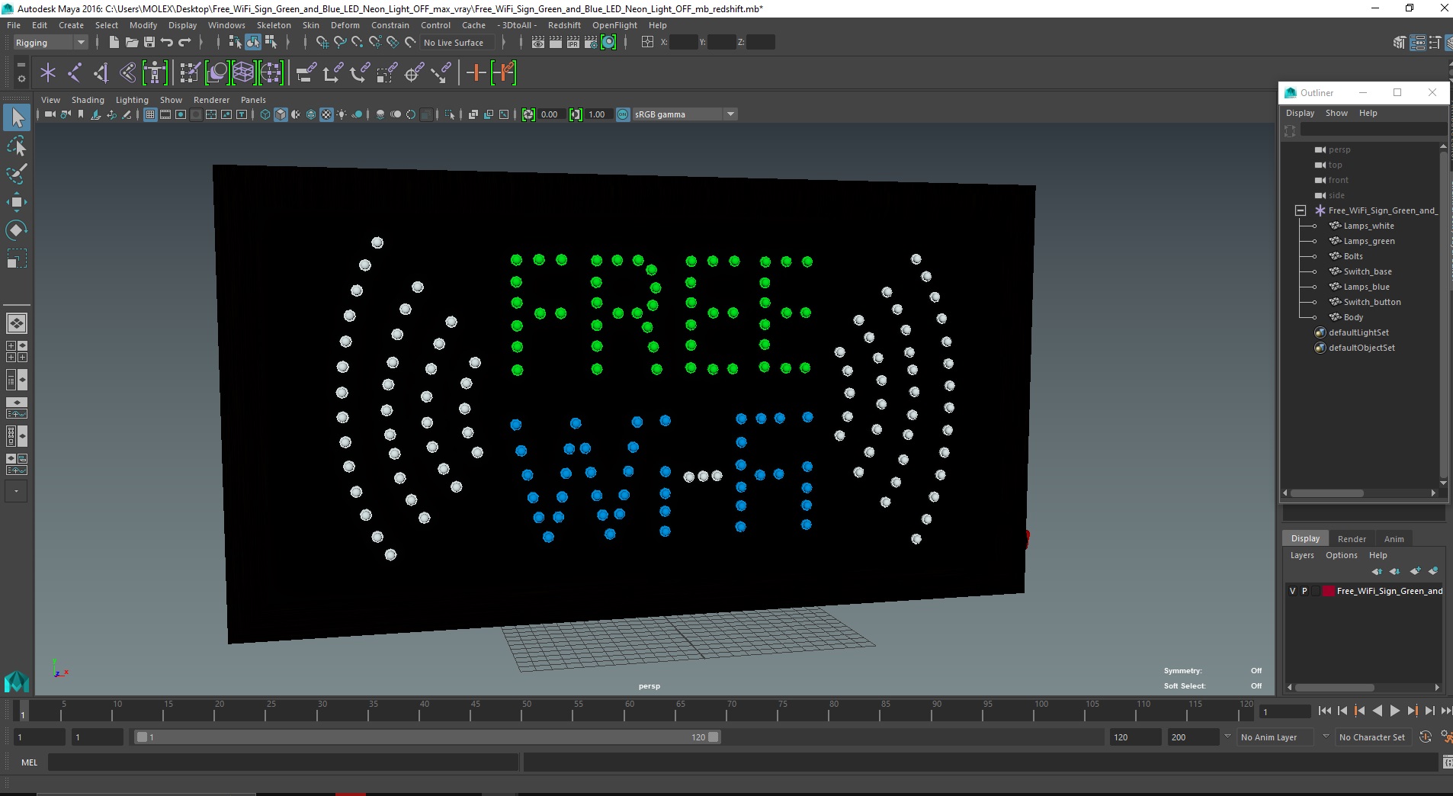This screenshot has width=1453, height=796.
Task: Click the red layer color swatch
Action: coord(1329,591)
